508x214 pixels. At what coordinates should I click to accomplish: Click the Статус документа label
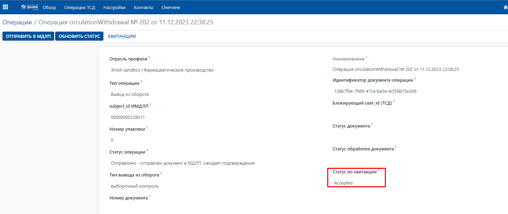pos(351,126)
